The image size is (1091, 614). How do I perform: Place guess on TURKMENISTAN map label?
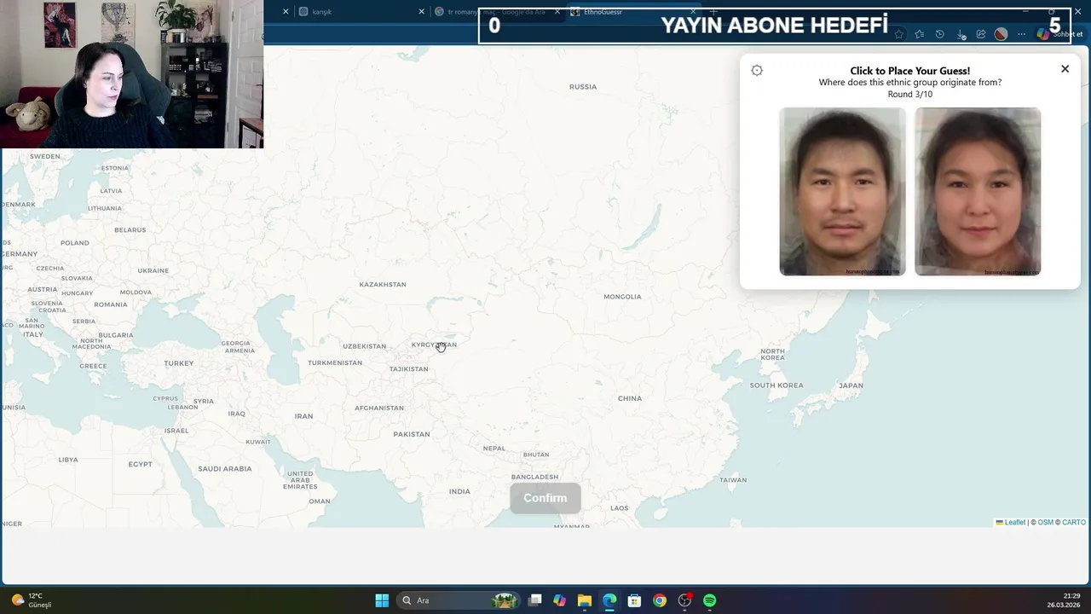coord(335,363)
